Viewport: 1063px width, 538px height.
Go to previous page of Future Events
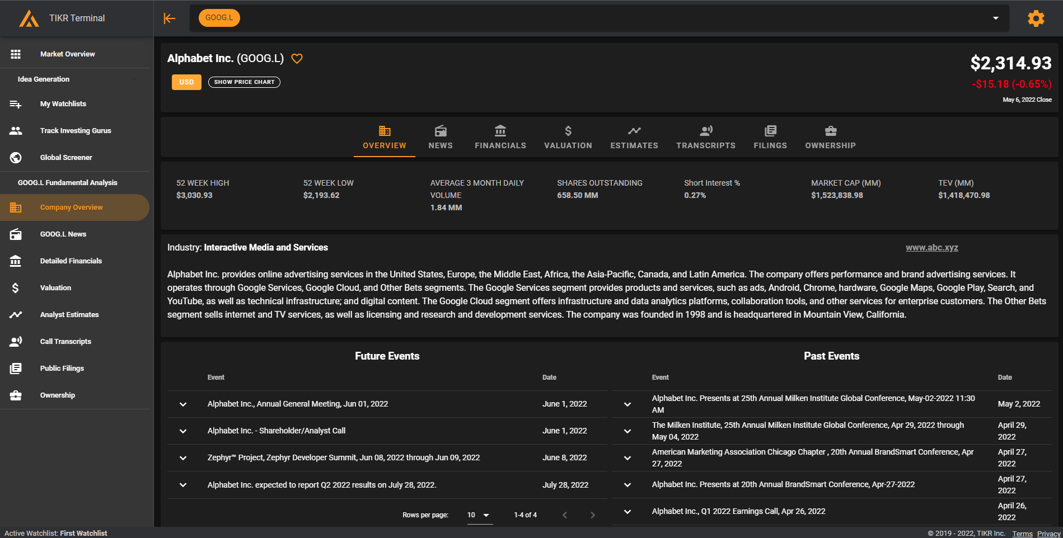click(565, 515)
